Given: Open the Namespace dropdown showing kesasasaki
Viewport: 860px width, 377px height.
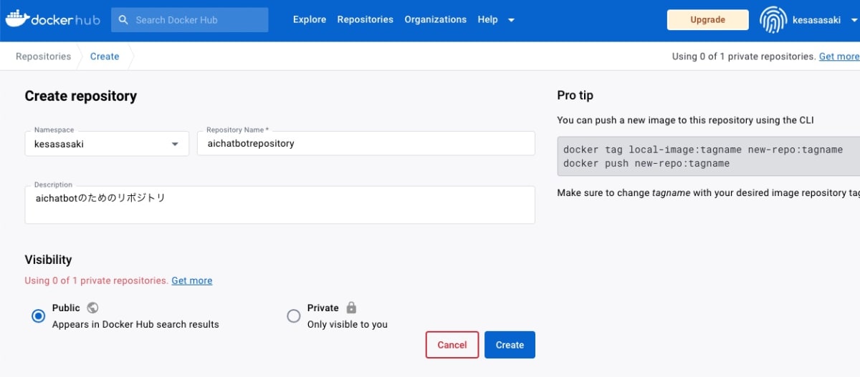Looking at the screenshot, I should point(107,143).
